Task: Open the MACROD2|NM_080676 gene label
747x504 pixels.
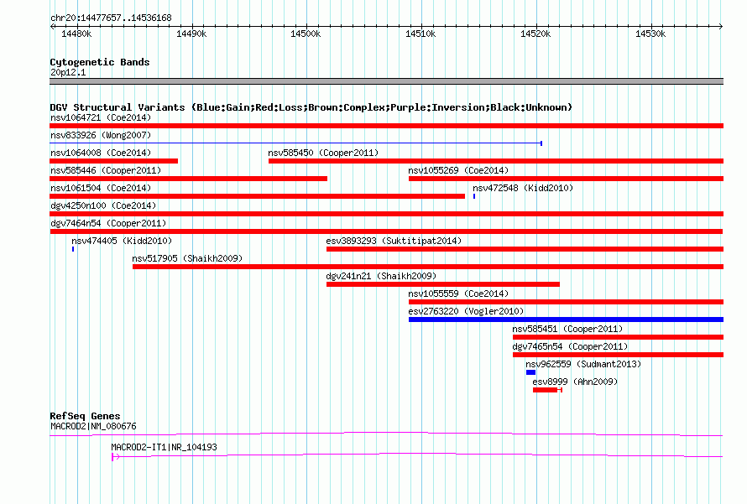Action: (x=93, y=426)
